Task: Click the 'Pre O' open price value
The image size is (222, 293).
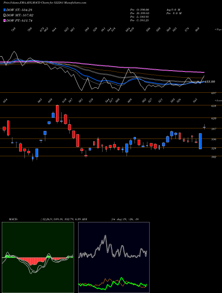Action: 144,10
